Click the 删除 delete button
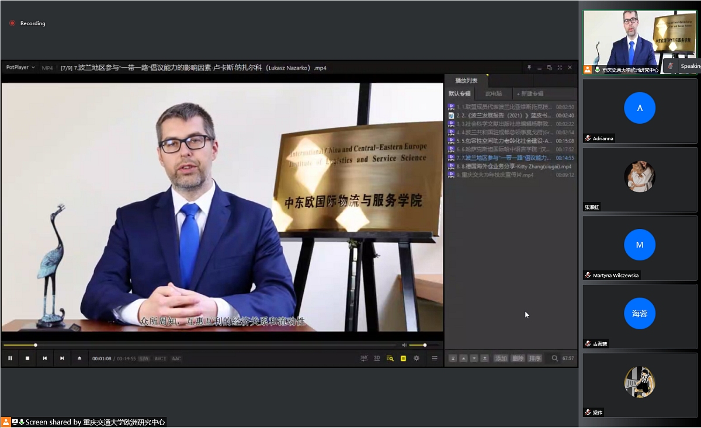The height and width of the screenshot is (428, 701). point(518,359)
